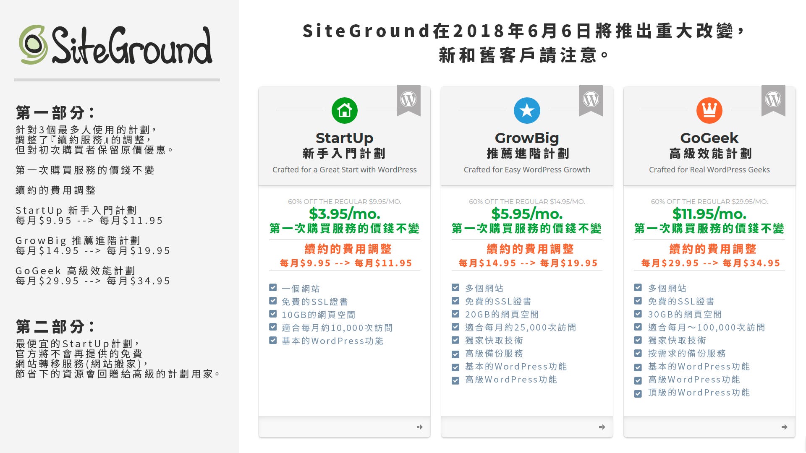Toggle the 高級備份服務 checkbox in GrowBig
Screen dimensions: 806x453
click(x=455, y=354)
